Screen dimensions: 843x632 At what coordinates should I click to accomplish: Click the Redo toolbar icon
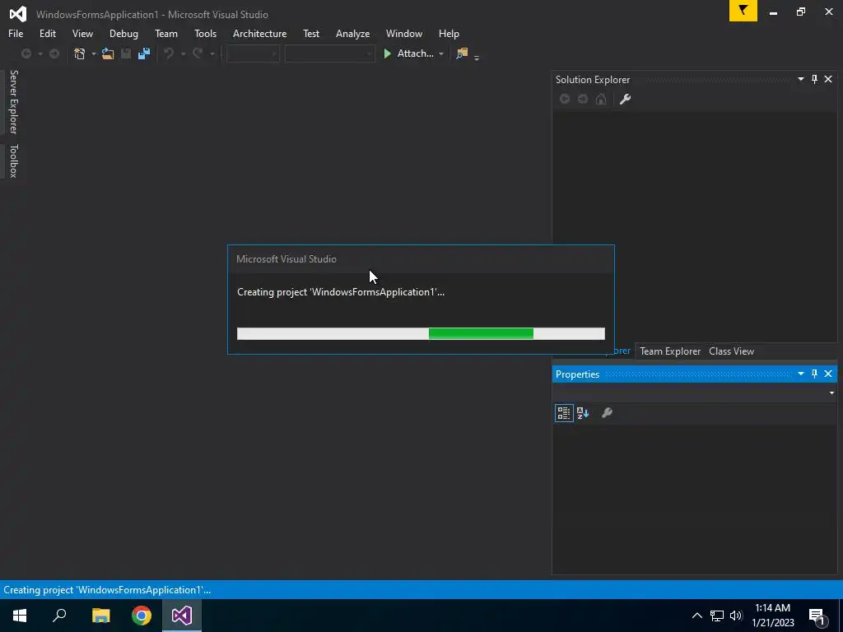pyautogui.click(x=198, y=53)
